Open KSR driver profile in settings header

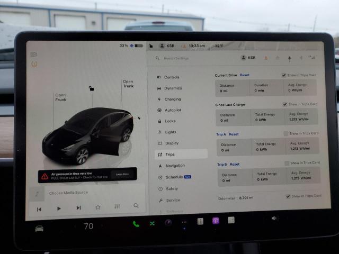coord(248,58)
